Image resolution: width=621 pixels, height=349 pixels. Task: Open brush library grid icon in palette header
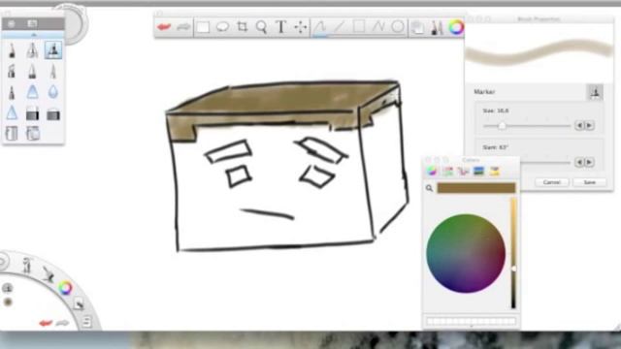[x=32, y=23]
